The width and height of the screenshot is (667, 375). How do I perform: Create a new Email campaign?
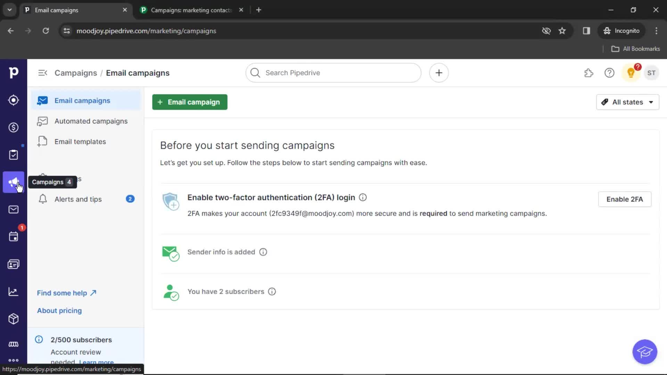pyautogui.click(x=190, y=102)
